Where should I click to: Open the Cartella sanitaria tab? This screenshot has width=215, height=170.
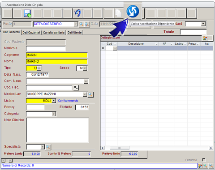pyautogui.click(x=54, y=33)
